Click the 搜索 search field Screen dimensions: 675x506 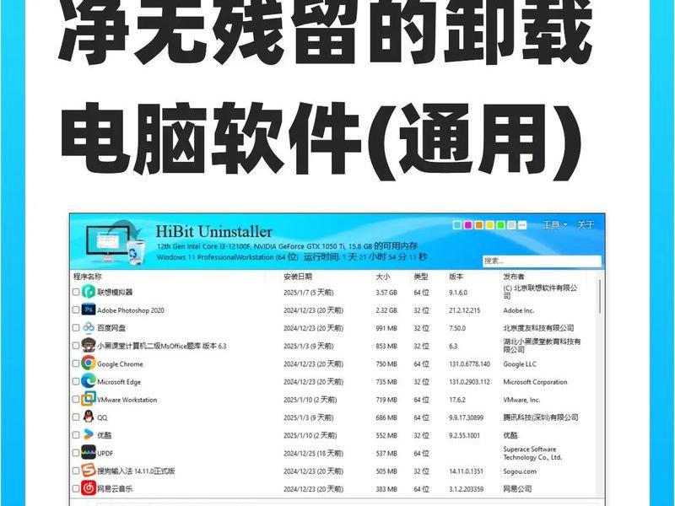click(x=542, y=261)
